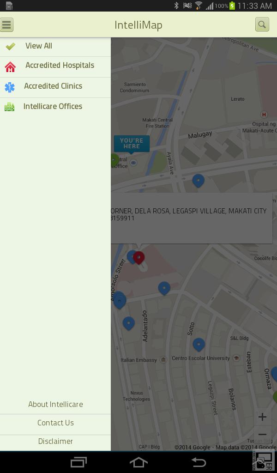Open the Contact Us link

coord(55,423)
